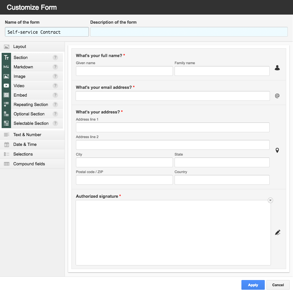Click the signature pen icon
Image resolution: width=293 pixels, height=293 pixels.
tap(277, 232)
